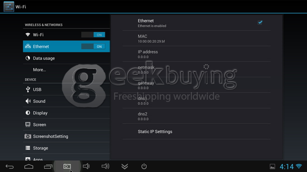
Task: Click the USB trident icon
Action: 28,89
